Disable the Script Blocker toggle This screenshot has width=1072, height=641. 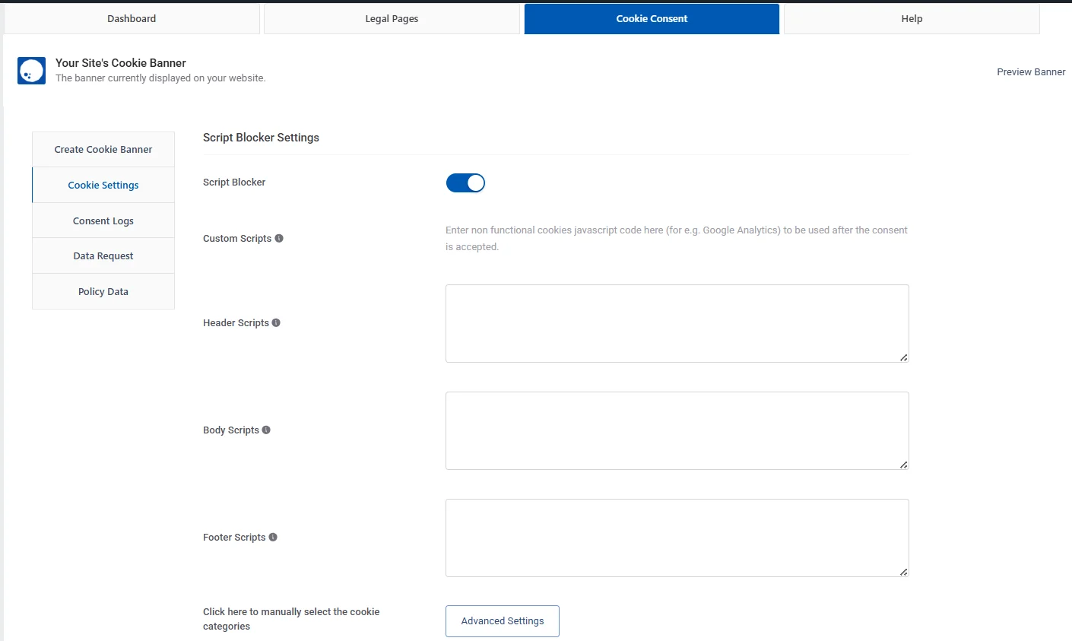point(465,182)
